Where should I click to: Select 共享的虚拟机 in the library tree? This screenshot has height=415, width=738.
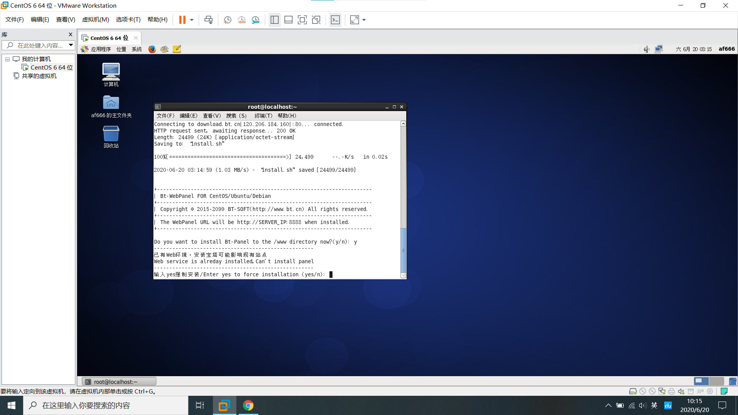pyautogui.click(x=39, y=76)
